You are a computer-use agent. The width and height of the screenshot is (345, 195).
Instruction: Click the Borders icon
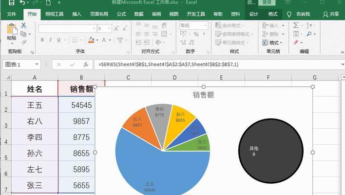75,40
